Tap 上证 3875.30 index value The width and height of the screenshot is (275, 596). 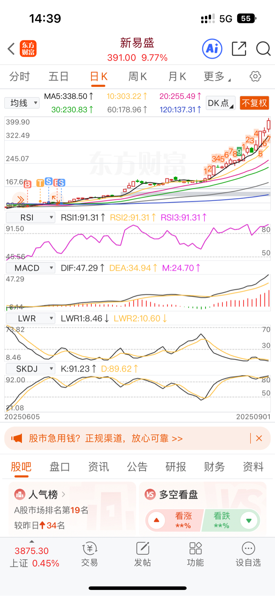click(32, 551)
